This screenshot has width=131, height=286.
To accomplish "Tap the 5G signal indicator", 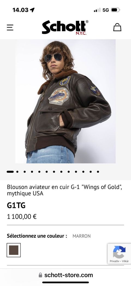I will point(106,10).
